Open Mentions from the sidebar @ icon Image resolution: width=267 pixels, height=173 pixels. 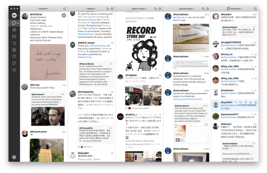click(x=14, y=30)
